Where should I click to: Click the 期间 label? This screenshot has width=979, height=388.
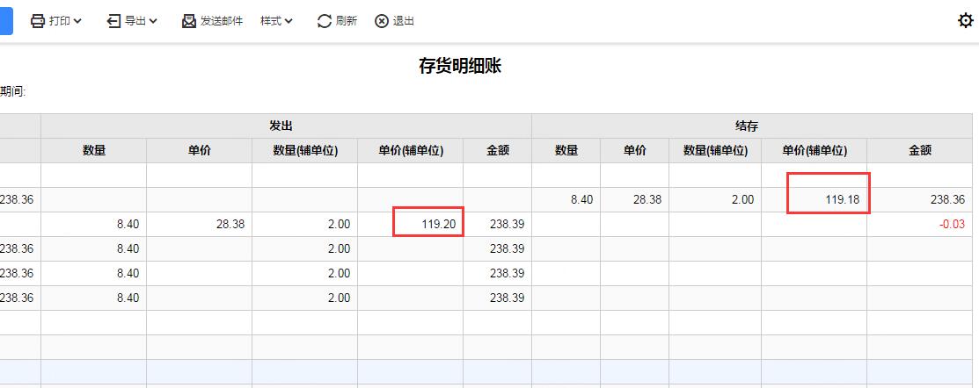coord(12,92)
